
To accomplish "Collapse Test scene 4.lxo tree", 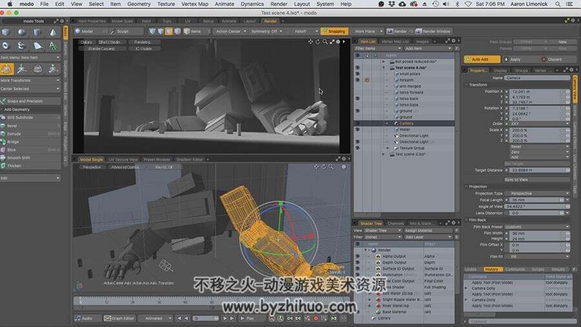I will point(383,68).
